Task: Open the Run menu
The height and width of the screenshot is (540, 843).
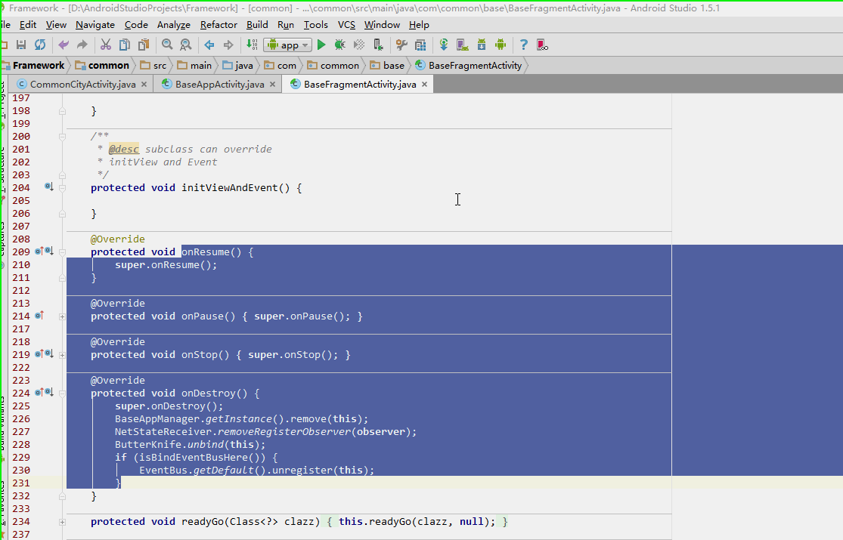Action: [x=286, y=25]
